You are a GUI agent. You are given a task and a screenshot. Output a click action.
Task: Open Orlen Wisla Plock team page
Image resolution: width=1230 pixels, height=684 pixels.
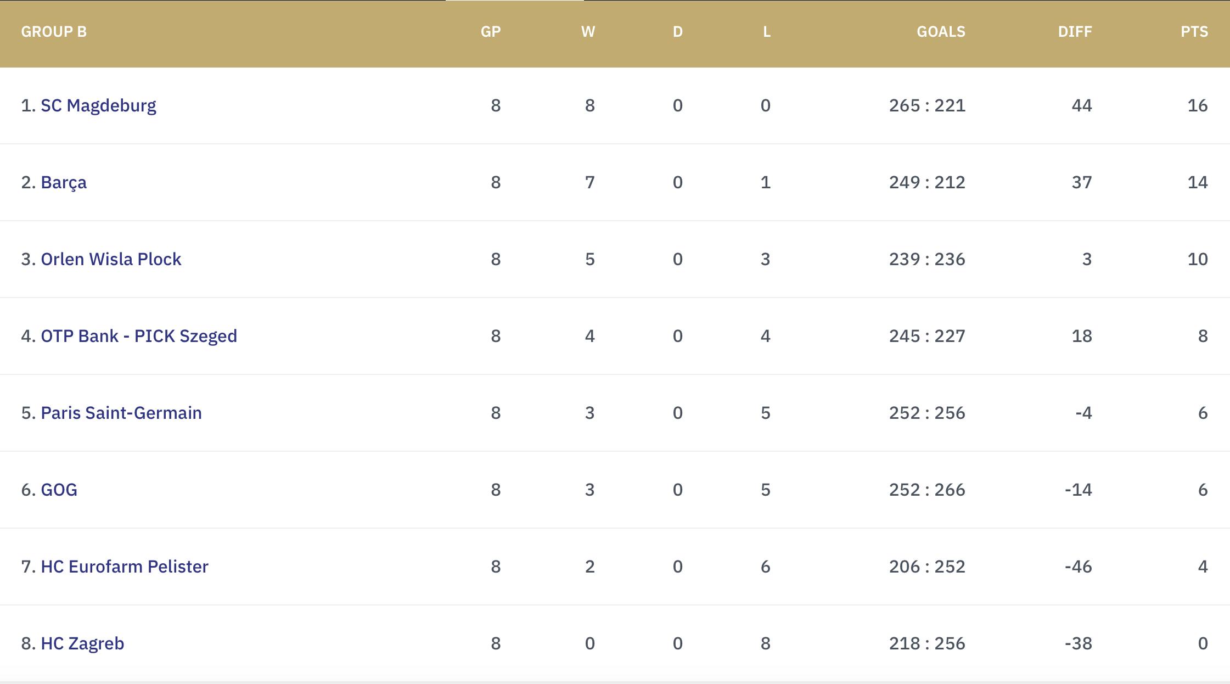(x=111, y=259)
